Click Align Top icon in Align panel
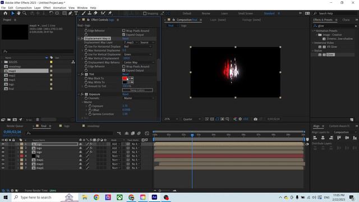The height and width of the screenshot is (202, 359). [339, 137]
